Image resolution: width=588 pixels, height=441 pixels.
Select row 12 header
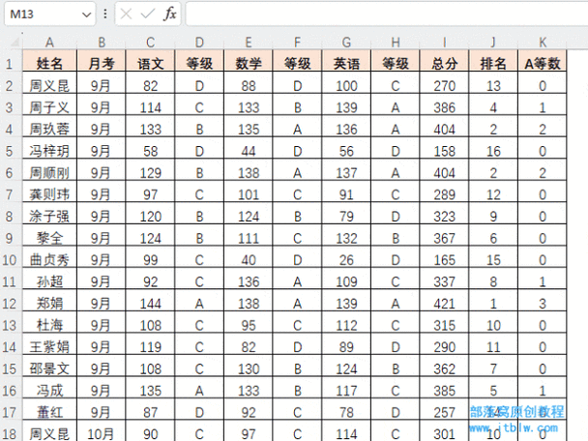click(x=10, y=304)
